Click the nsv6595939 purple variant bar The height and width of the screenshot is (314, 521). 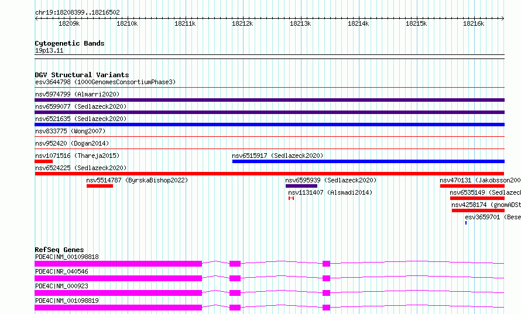(x=301, y=186)
